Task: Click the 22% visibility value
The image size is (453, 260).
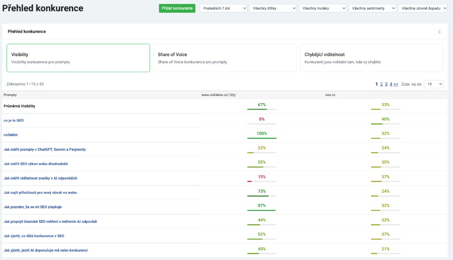Action: [262, 148]
